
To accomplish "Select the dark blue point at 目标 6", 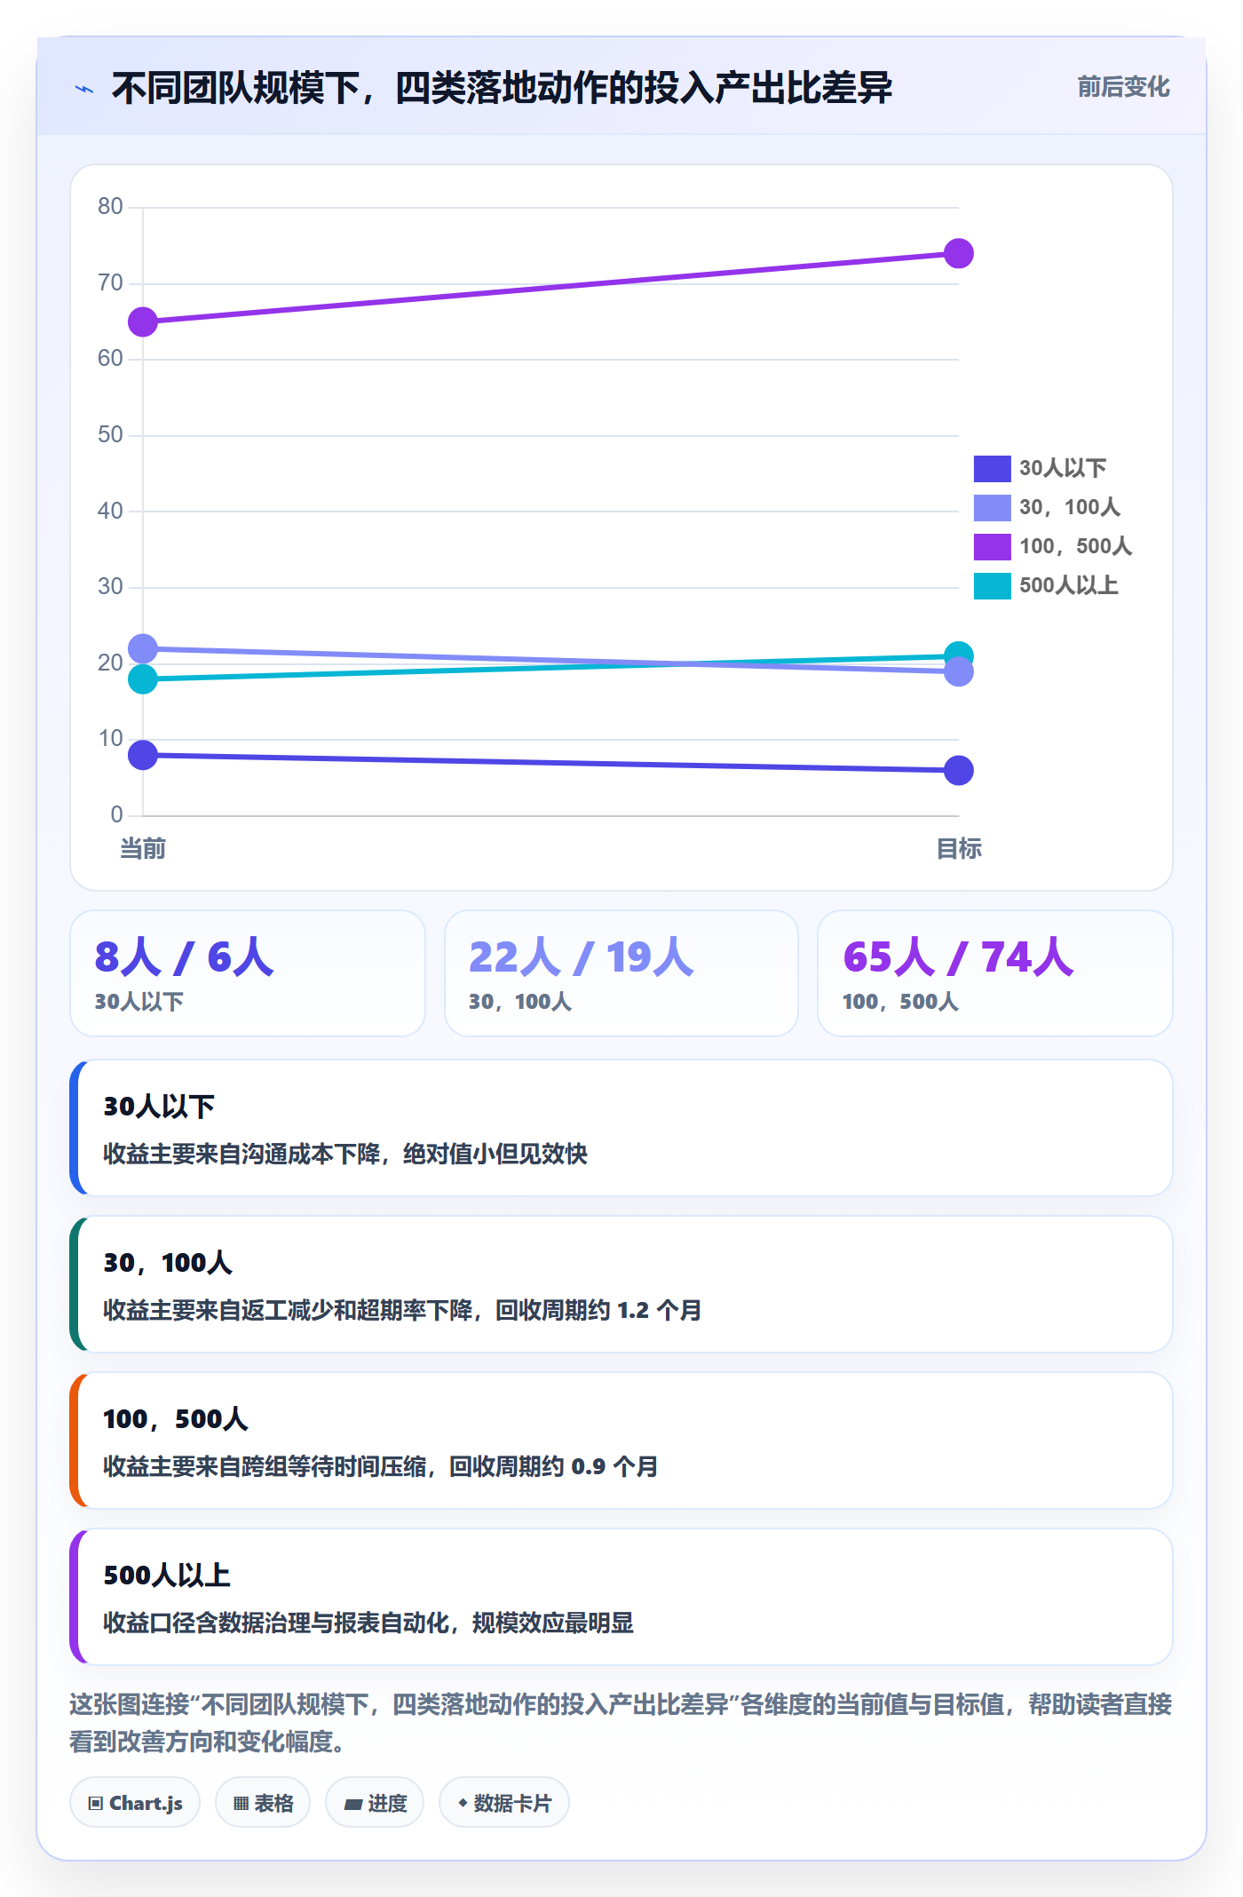I will click(959, 770).
